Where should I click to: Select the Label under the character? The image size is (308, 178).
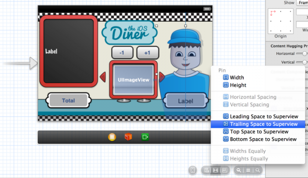pyautogui.click(x=185, y=101)
